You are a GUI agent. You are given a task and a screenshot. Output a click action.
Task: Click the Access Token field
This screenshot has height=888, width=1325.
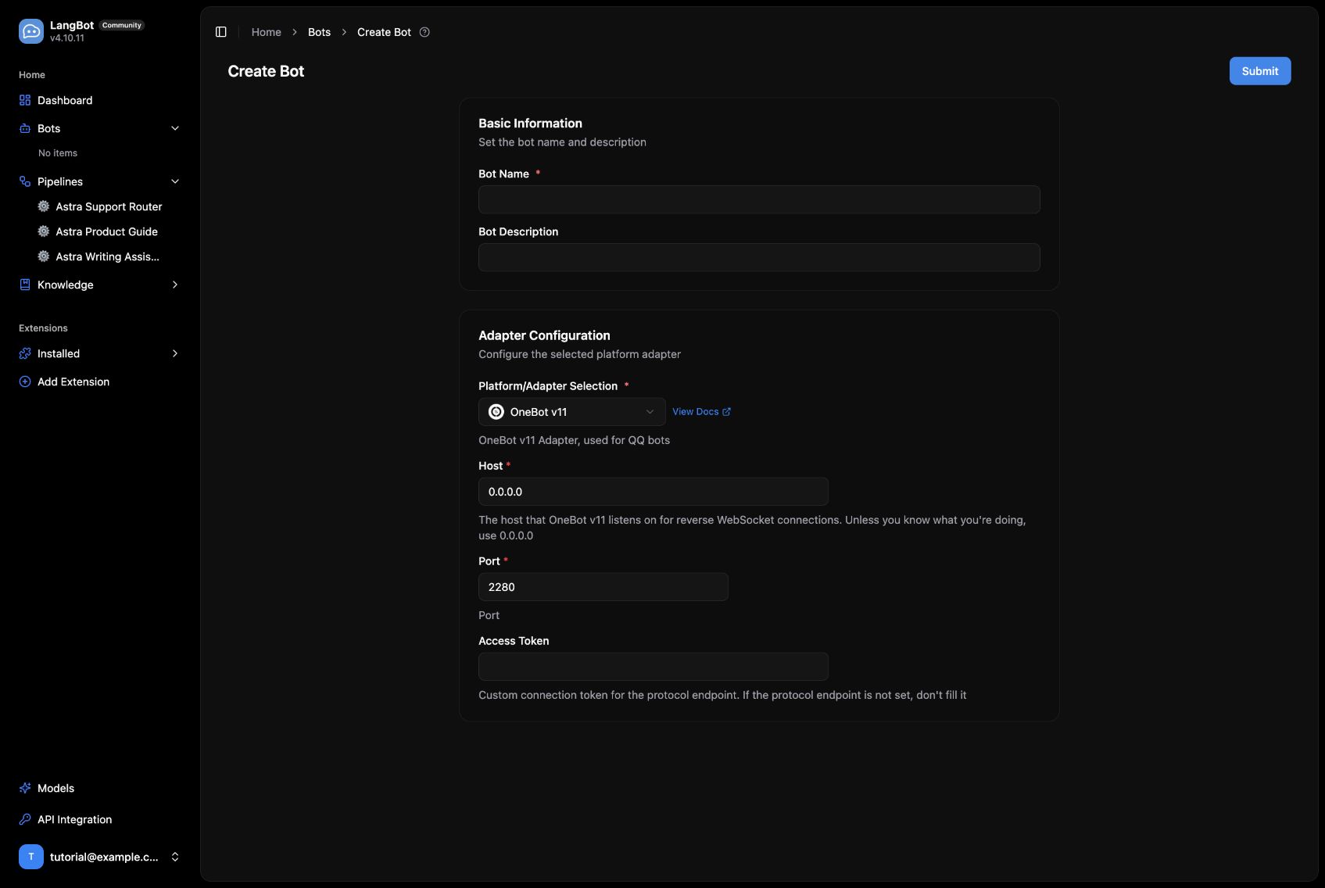click(x=654, y=667)
